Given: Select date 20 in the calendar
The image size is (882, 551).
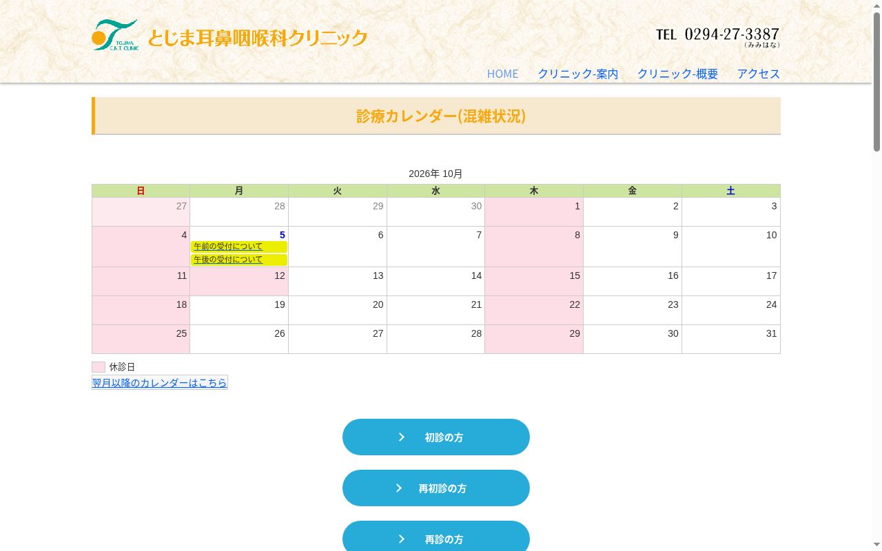Looking at the screenshot, I should coord(338,311).
